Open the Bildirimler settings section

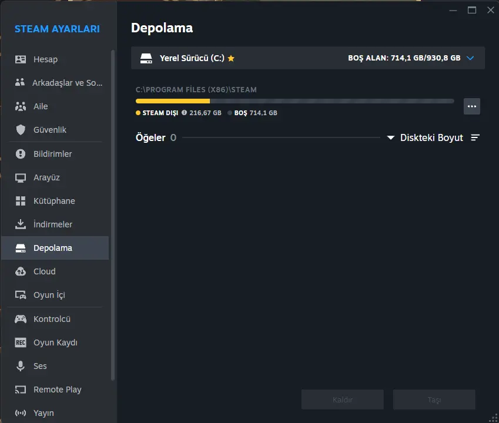tap(55, 154)
